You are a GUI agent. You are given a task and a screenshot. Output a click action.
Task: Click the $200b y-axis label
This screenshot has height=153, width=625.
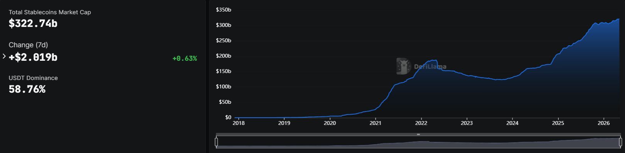(224, 56)
